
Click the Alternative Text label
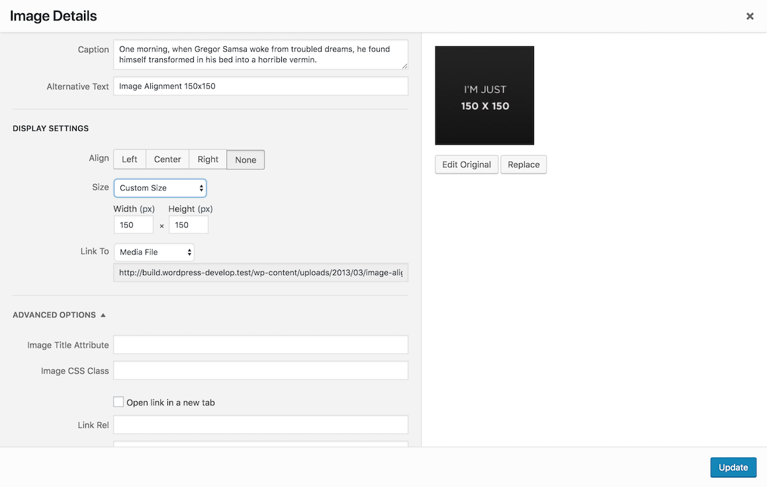pyautogui.click(x=78, y=87)
